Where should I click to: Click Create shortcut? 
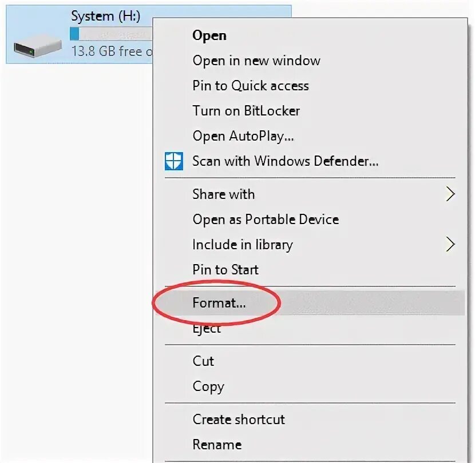click(x=239, y=420)
